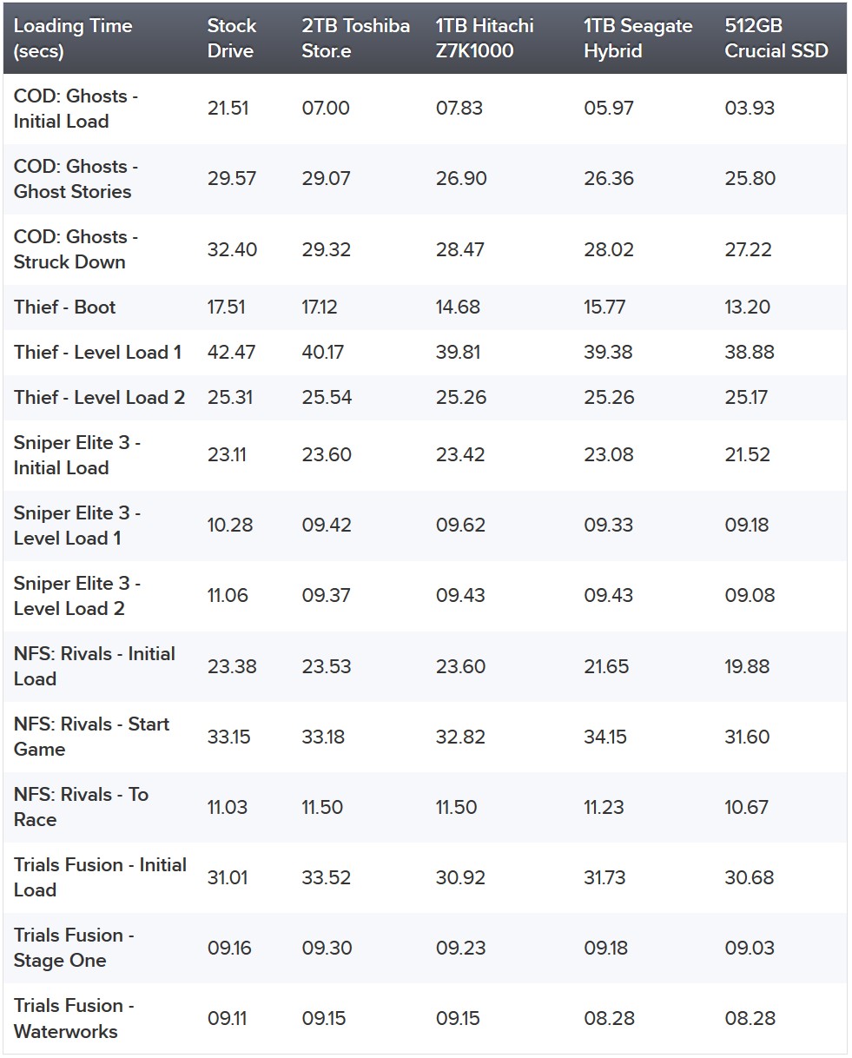Click the "Thief - Boot" row label
Image resolution: width=852 pixels, height=1058 pixels.
pyautogui.click(x=64, y=307)
